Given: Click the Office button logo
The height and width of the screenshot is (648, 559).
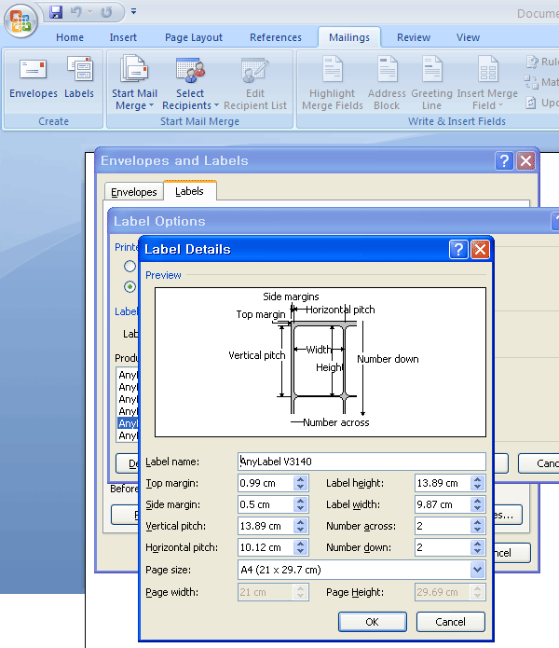Looking at the screenshot, I should (20, 21).
